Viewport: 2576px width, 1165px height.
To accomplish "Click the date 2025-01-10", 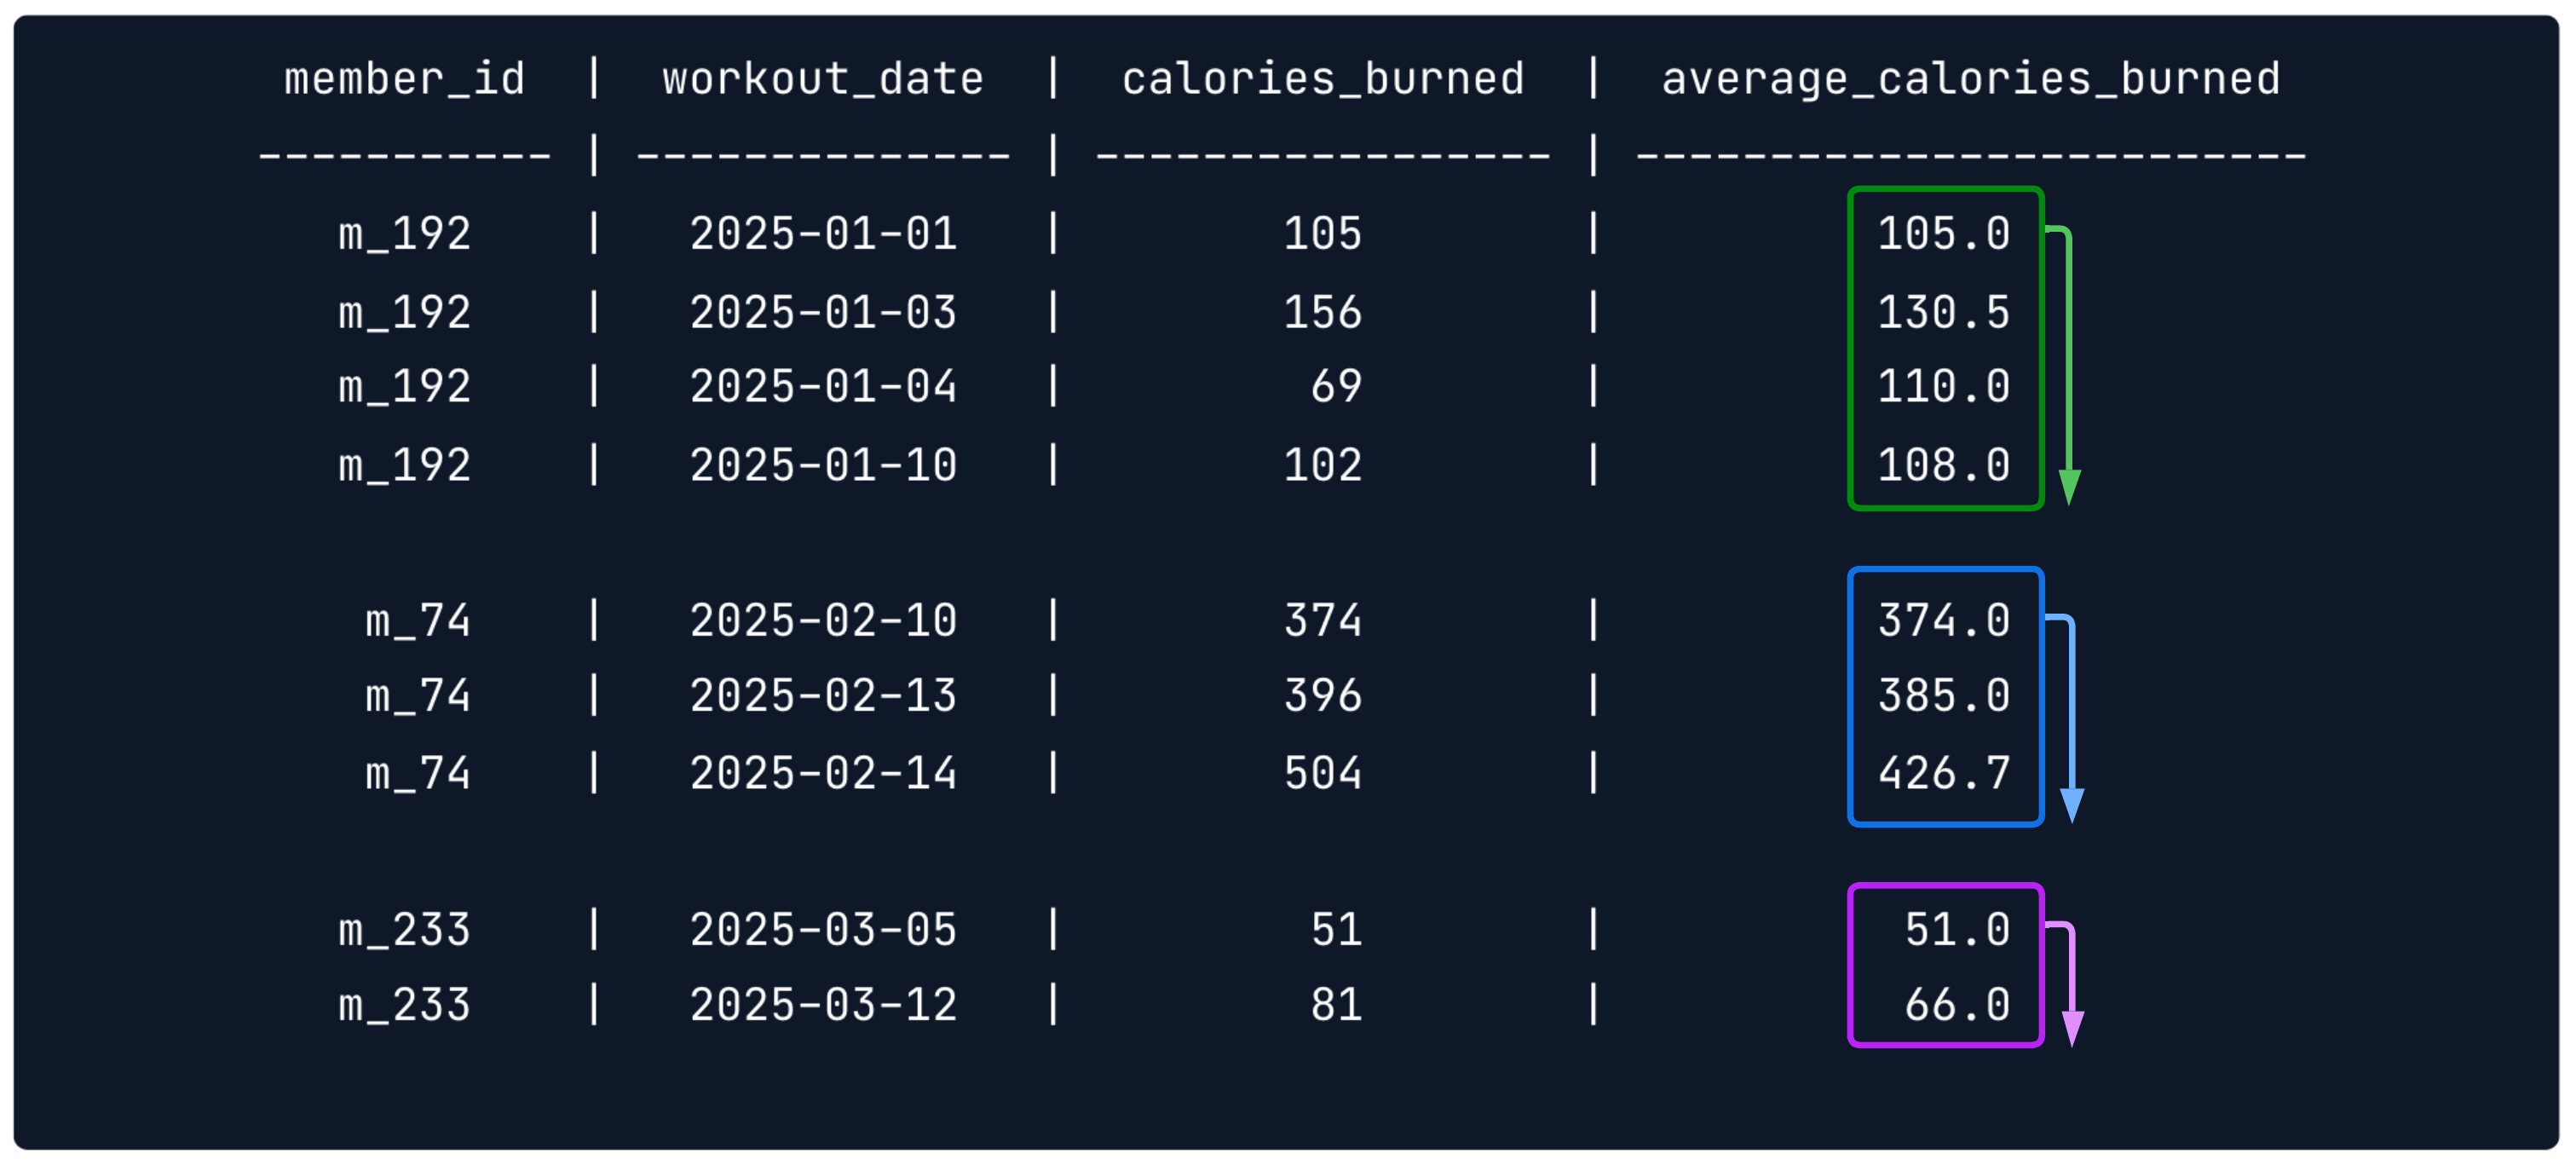I will coord(823,465).
